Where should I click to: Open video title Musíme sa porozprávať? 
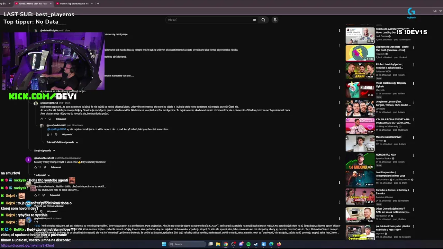point(389,137)
